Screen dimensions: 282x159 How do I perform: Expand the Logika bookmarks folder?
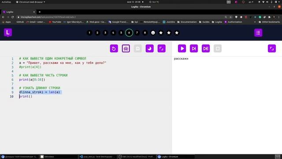(217, 22)
